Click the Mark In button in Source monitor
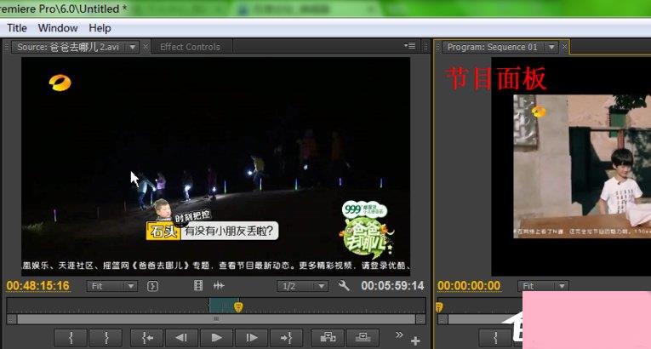 pyautogui.click(x=71, y=338)
